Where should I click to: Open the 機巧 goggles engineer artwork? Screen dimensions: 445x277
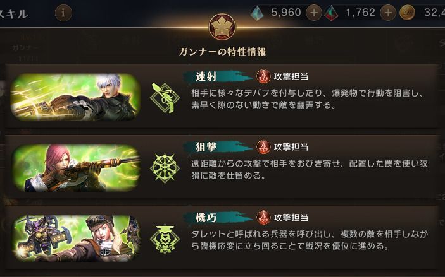(75, 239)
